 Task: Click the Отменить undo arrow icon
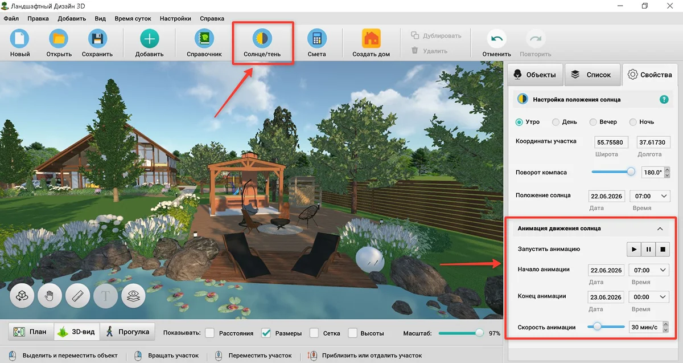coord(496,39)
